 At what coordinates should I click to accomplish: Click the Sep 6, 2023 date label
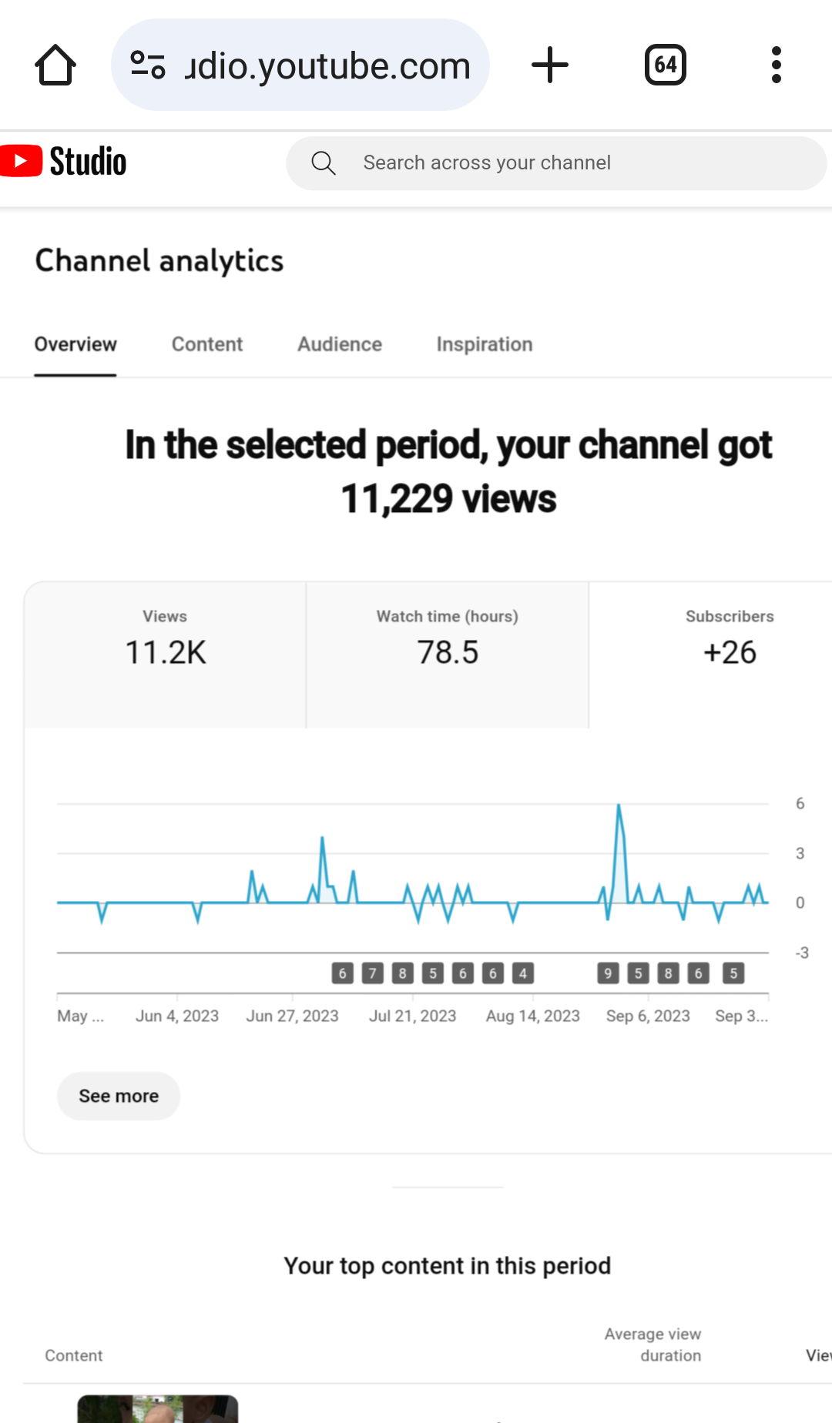pos(648,1016)
